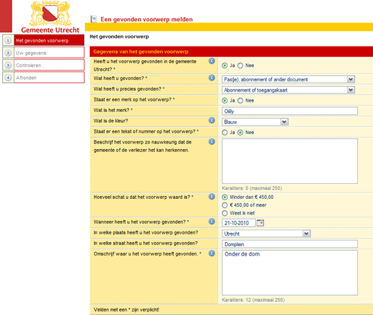The width and height of the screenshot is (373, 315).
Task: Open the 'Utrecht' place dropdown
Action: pos(266,234)
